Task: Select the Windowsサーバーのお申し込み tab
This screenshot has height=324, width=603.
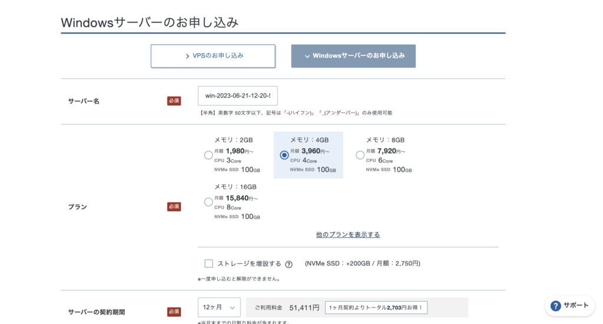Action: click(x=353, y=56)
